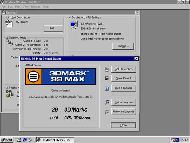Click the Hardware Upgrade arrows icon
This screenshot has height=143, width=190.
[x=106, y=112]
